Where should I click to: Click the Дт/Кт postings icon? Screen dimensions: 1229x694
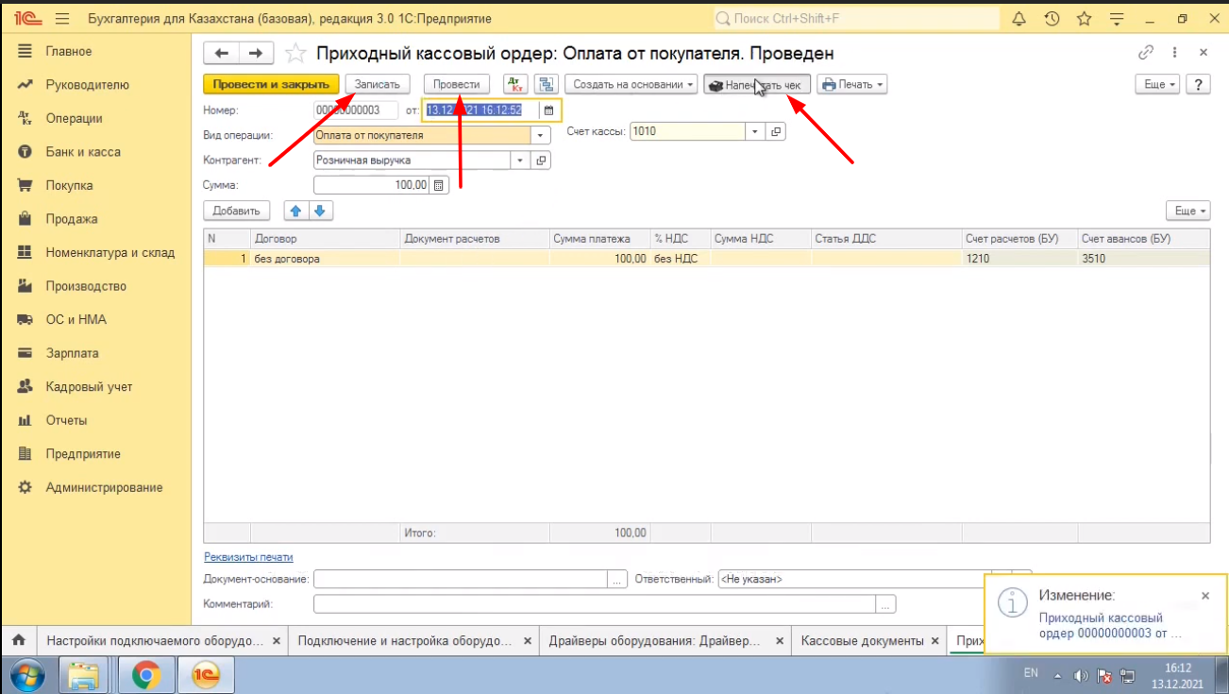[x=515, y=84]
